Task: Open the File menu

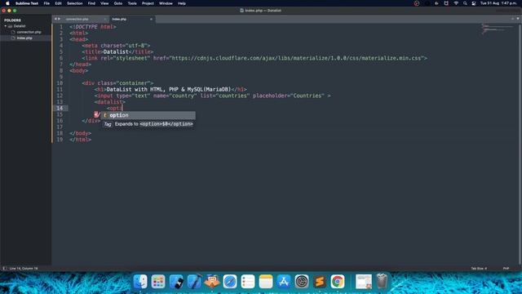Action: 46,3
